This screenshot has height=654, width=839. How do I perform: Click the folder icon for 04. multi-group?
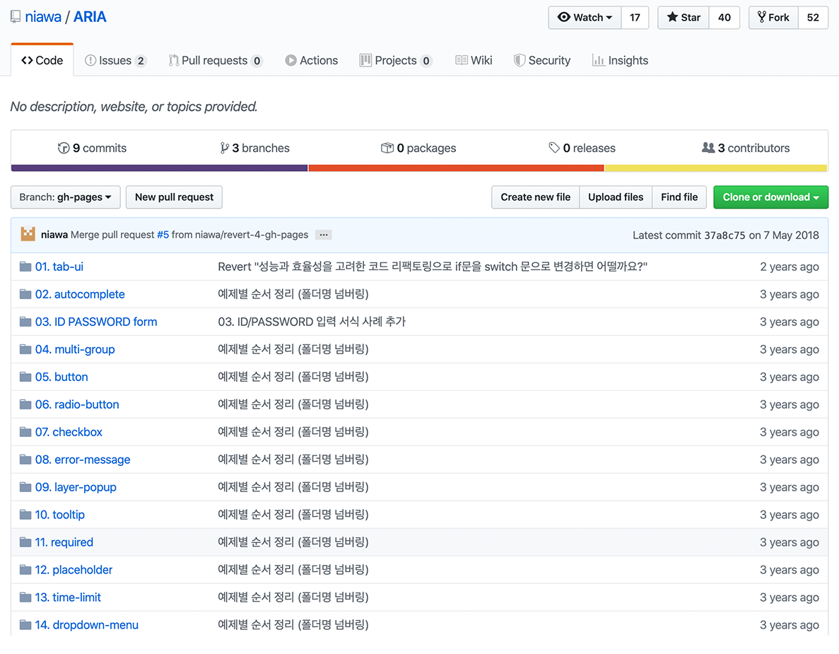tap(25, 349)
